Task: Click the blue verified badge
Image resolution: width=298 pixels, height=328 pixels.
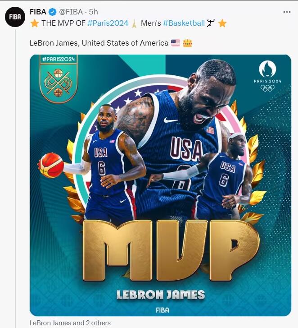Action: point(52,12)
